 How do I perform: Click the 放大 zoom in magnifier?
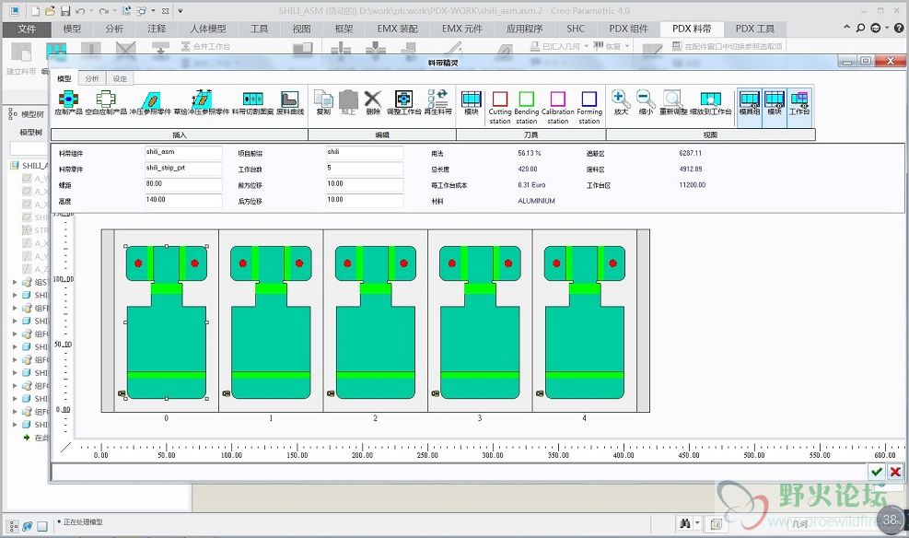click(x=620, y=99)
